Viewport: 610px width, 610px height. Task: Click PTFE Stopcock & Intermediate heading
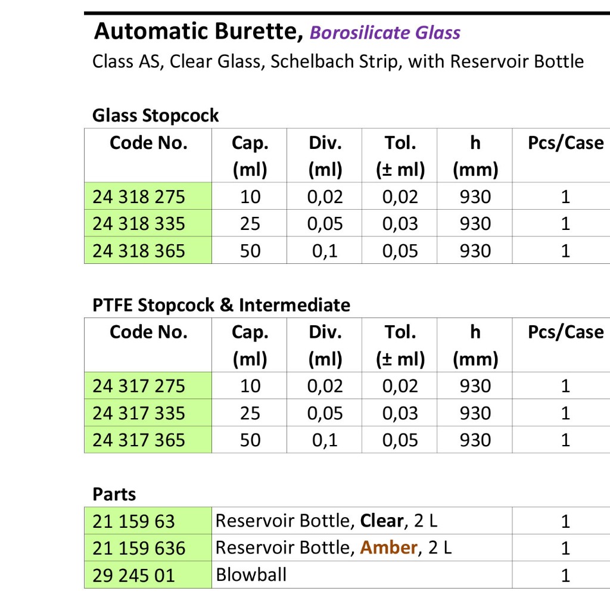click(221, 305)
